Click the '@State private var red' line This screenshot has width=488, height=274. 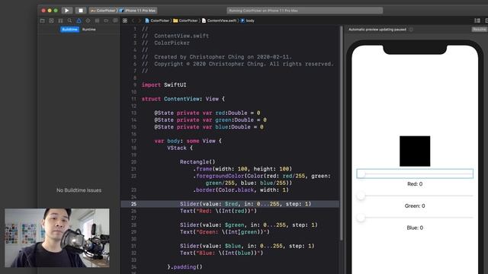(207, 113)
